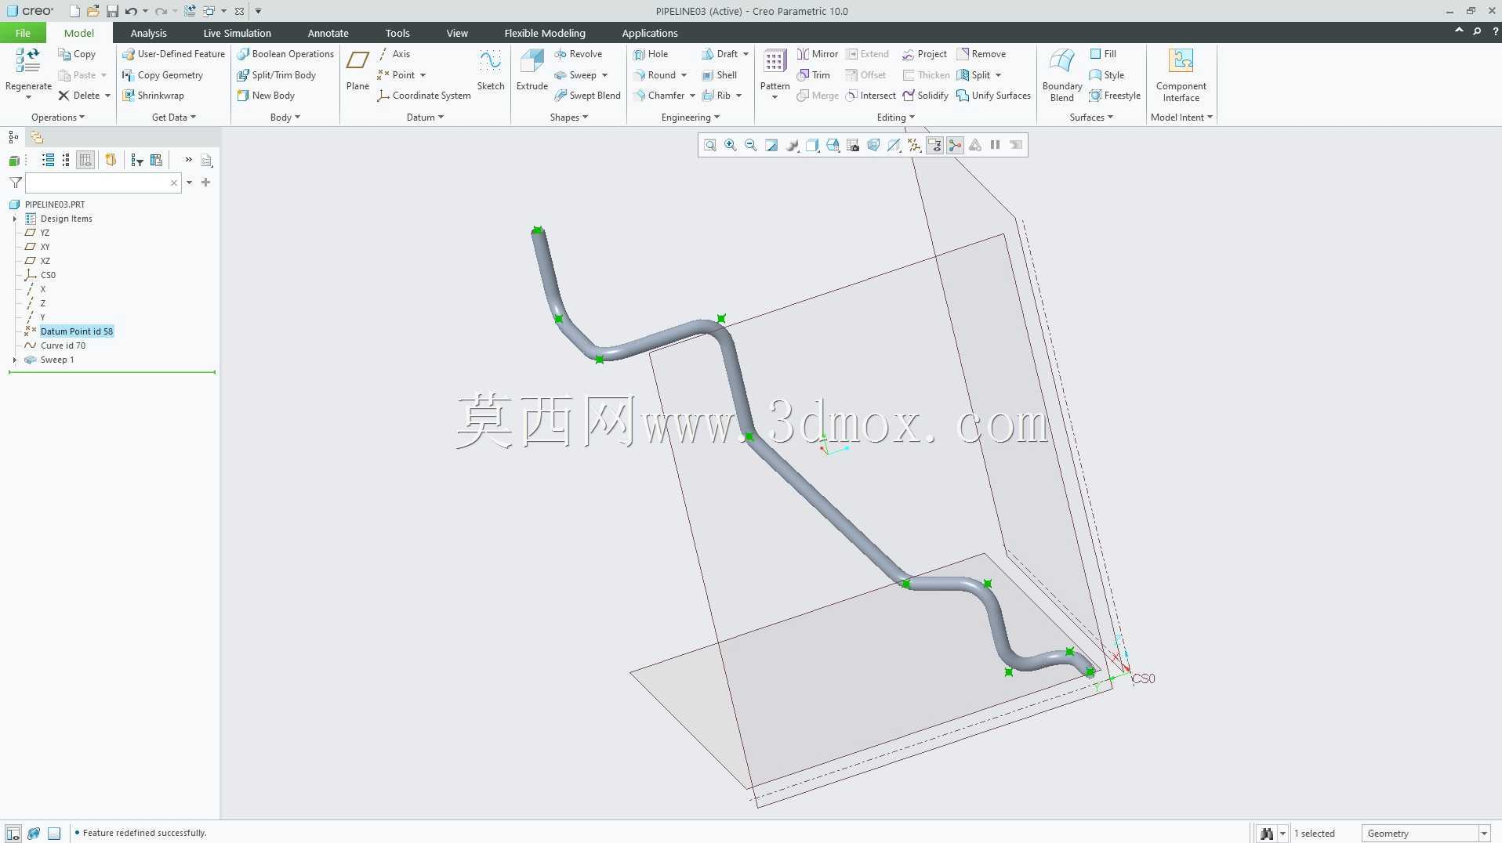This screenshot has height=843, width=1502.
Task: Click the Zoom Out icon
Action: click(750, 145)
